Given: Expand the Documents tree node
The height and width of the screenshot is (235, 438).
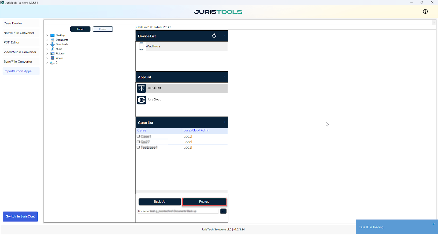Looking at the screenshot, I should 47,40.
